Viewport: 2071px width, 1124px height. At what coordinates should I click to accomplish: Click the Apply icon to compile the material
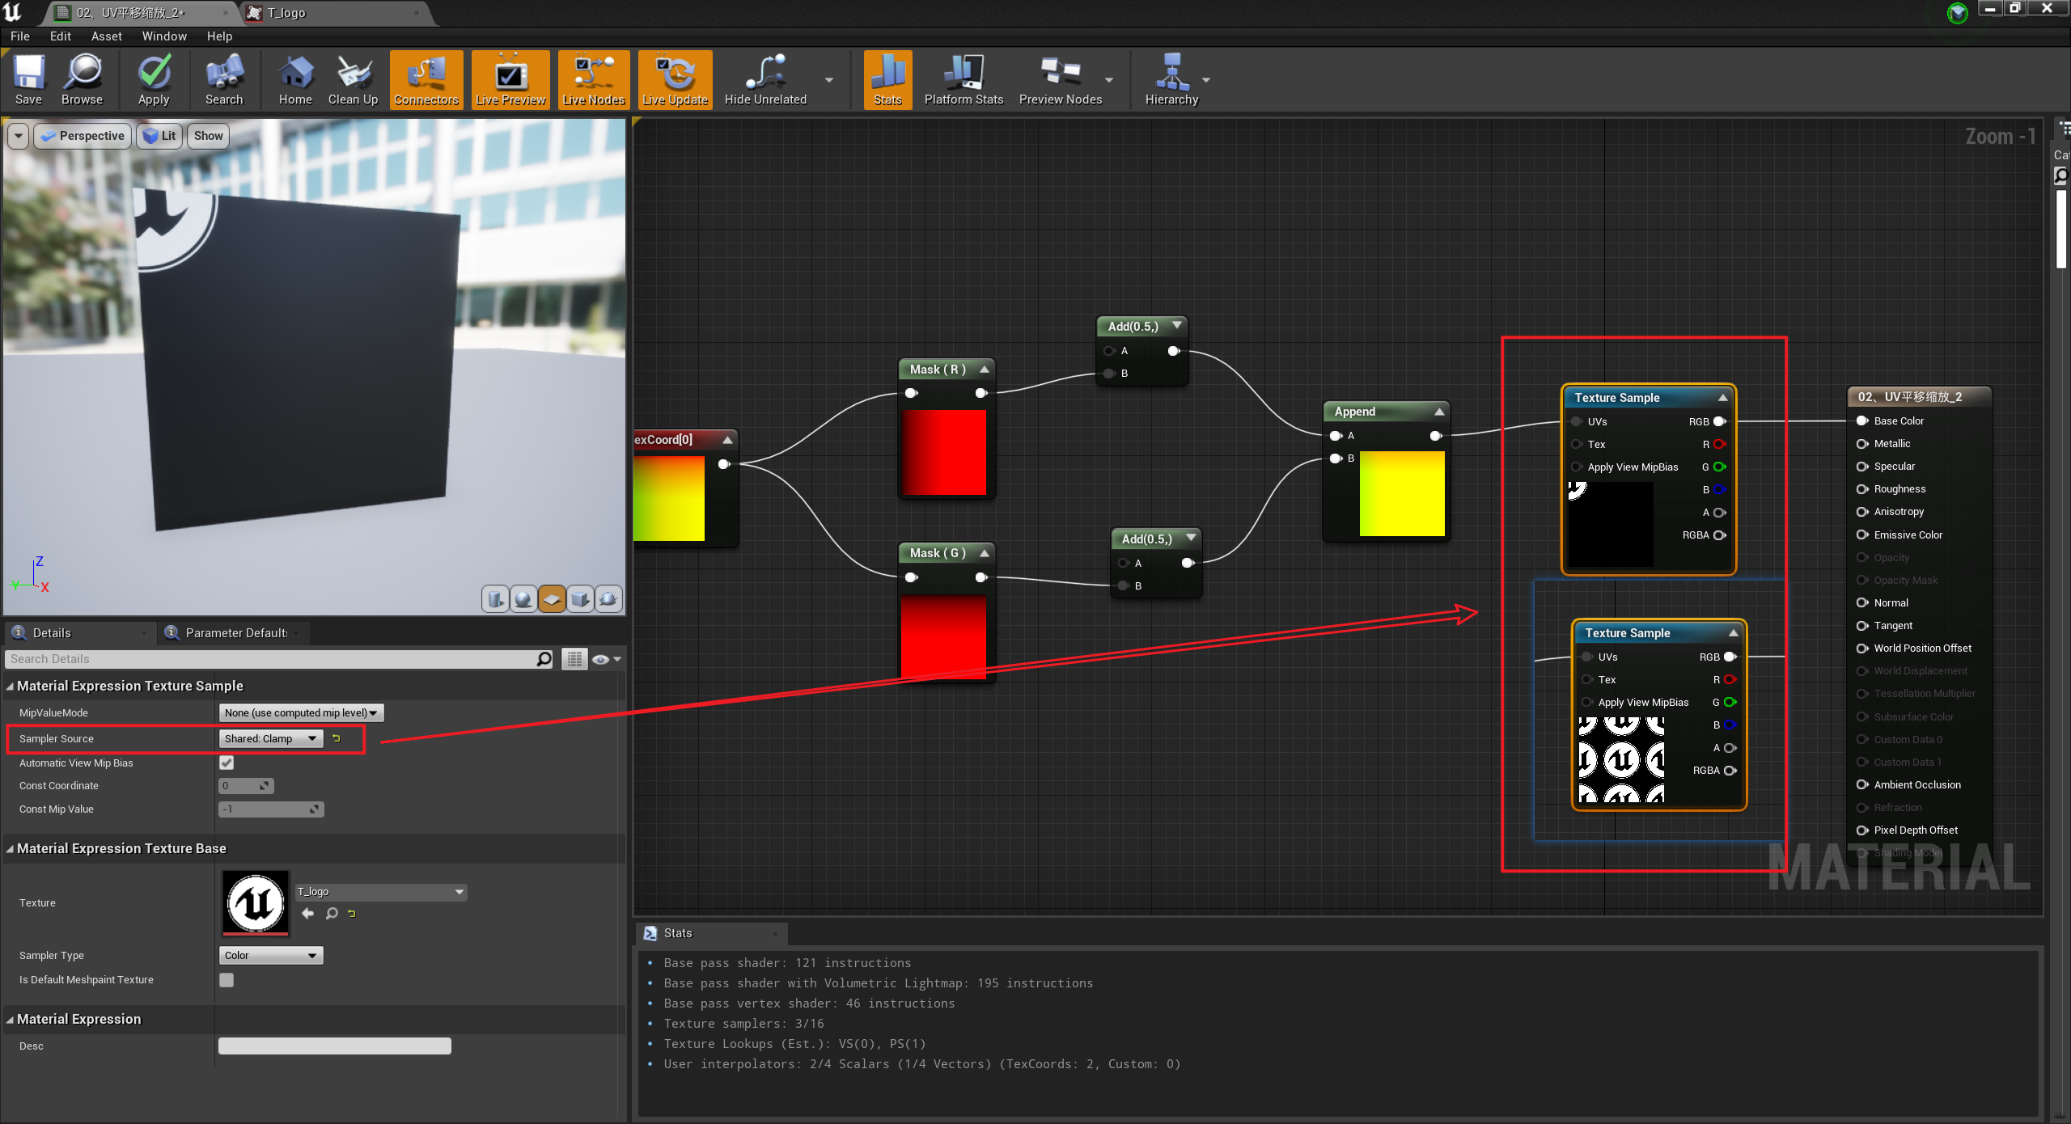[153, 78]
